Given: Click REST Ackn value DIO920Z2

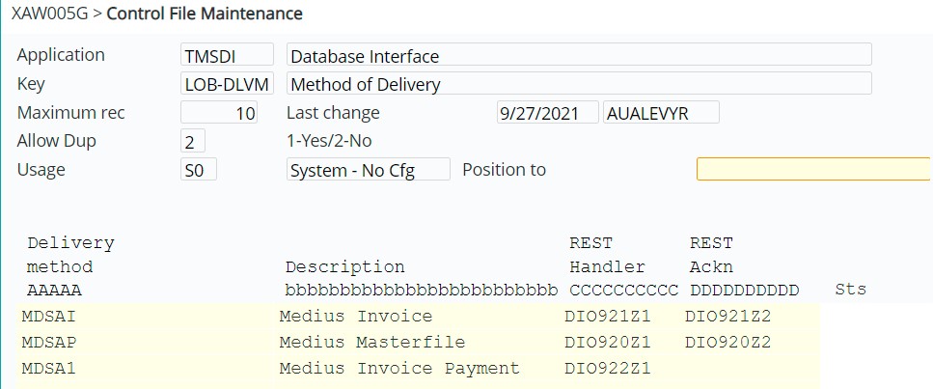Looking at the screenshot, I should point(727,343).
